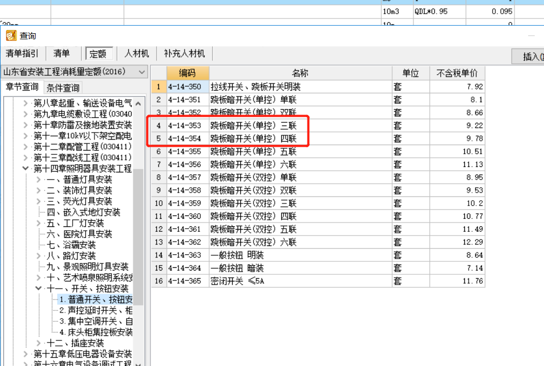Expand 十二、插座安装 node
This screenshot has width=544, height=366.
[39, 343]
